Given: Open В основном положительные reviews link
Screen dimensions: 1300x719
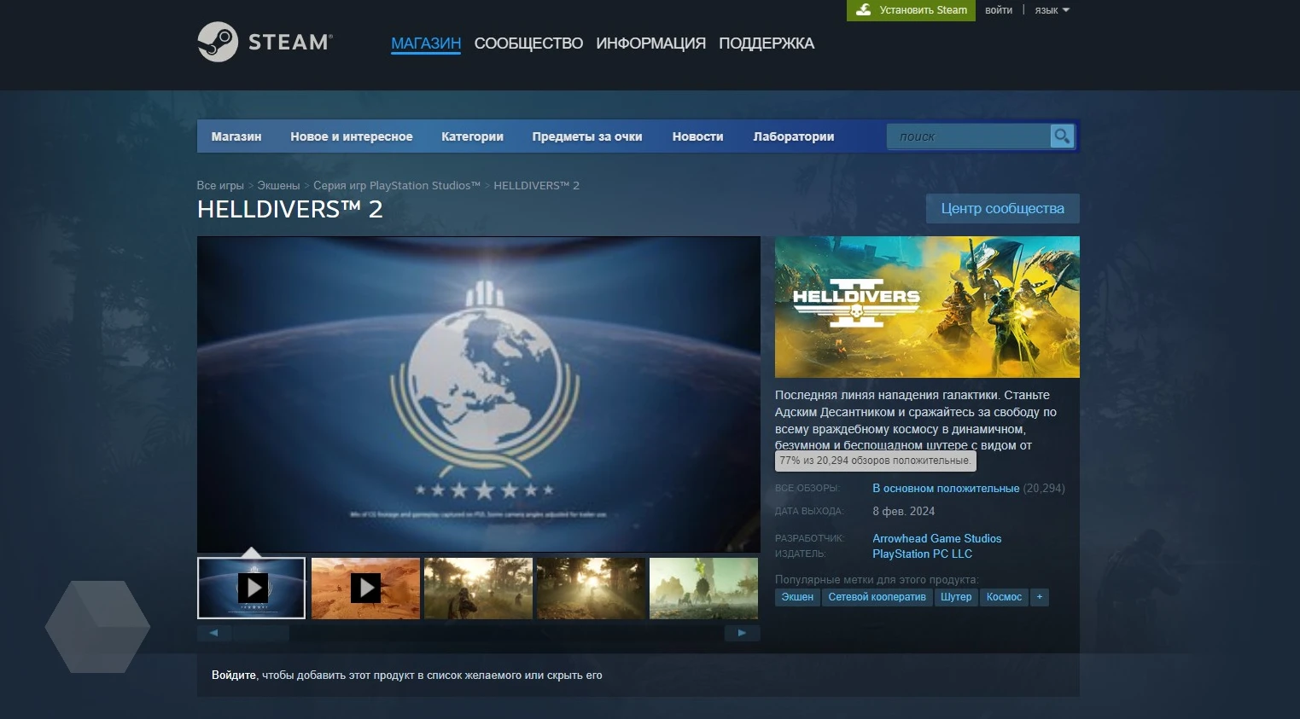Looking at the screenshot, I should pos(946,489).
